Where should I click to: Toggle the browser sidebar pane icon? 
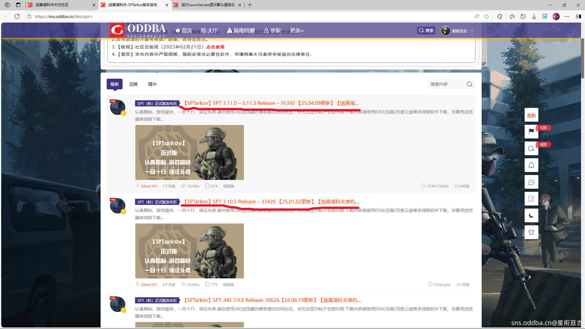[x=578, y=16]
